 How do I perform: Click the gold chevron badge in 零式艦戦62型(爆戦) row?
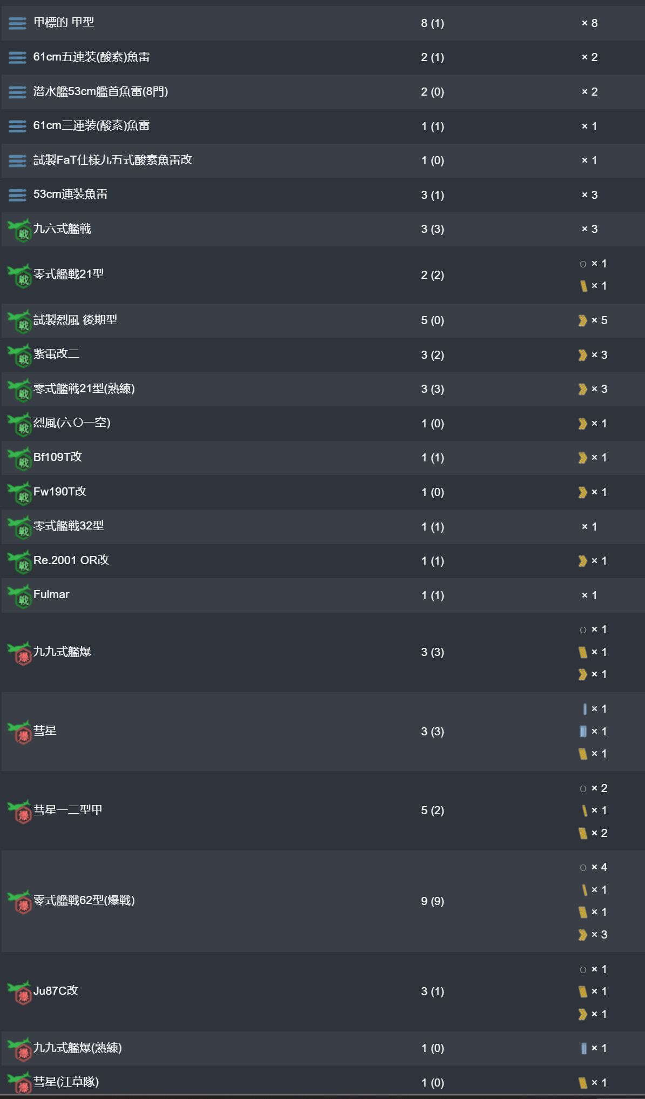[582, 935]
